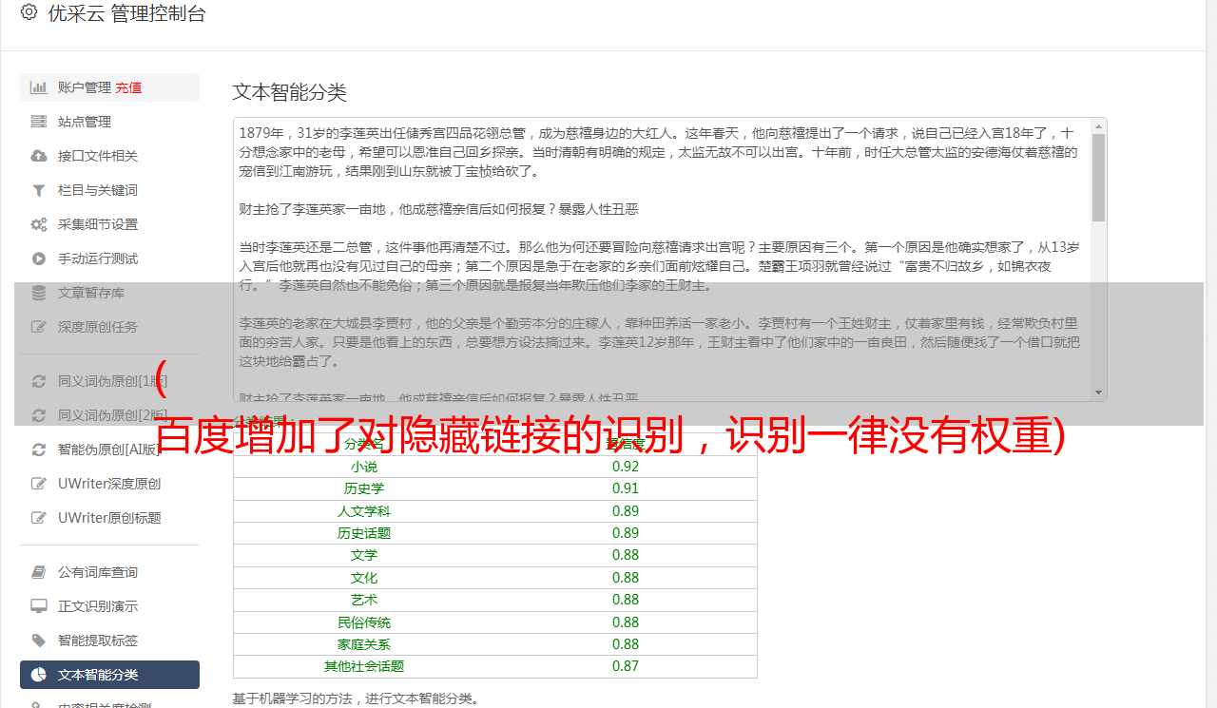The image size is (1217, 708).
Task: Click the 艺术 category cell
Action: 364,600
